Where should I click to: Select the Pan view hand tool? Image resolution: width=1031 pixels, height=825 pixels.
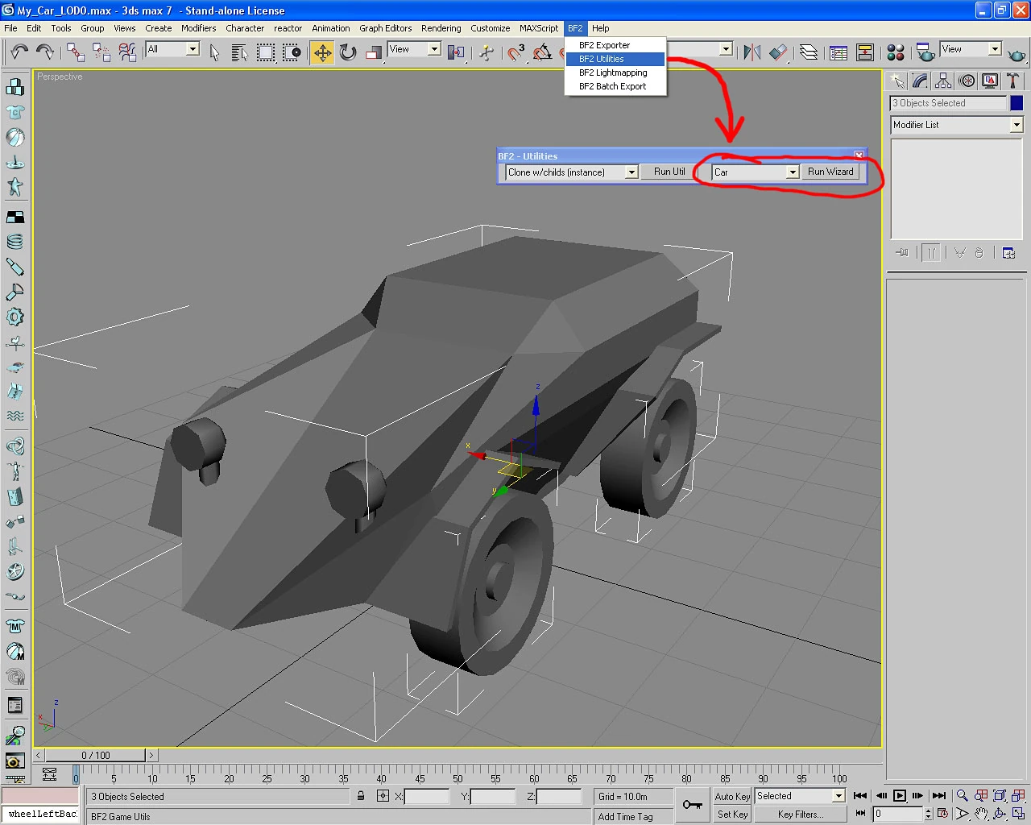click(x=981, y=815)
